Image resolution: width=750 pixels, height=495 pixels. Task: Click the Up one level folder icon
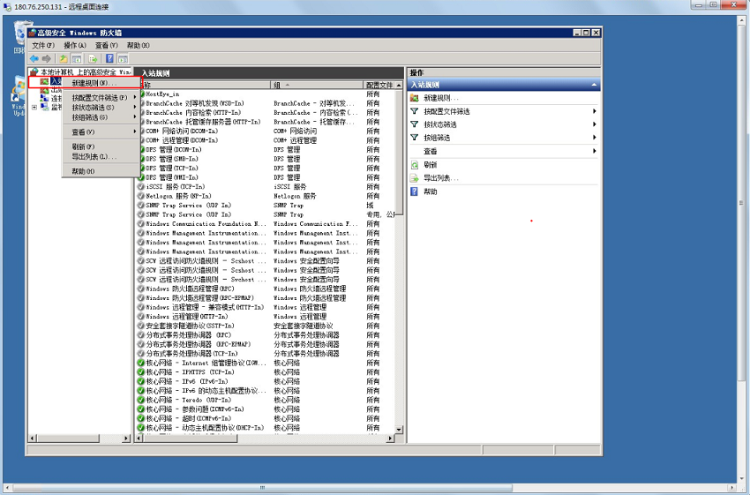[64, 59]
